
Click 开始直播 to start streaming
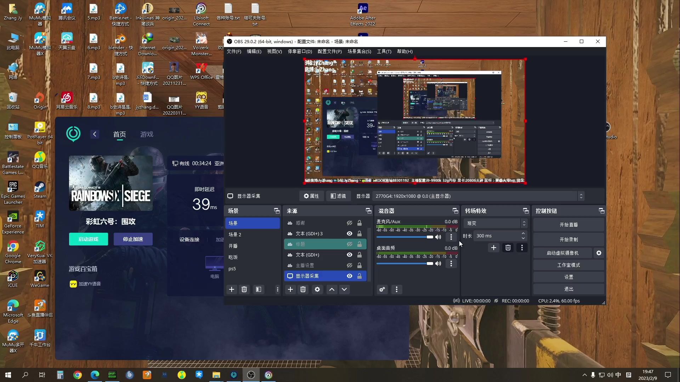point(568,225)
